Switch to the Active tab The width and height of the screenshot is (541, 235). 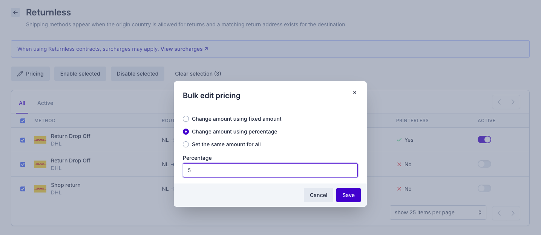45,103
